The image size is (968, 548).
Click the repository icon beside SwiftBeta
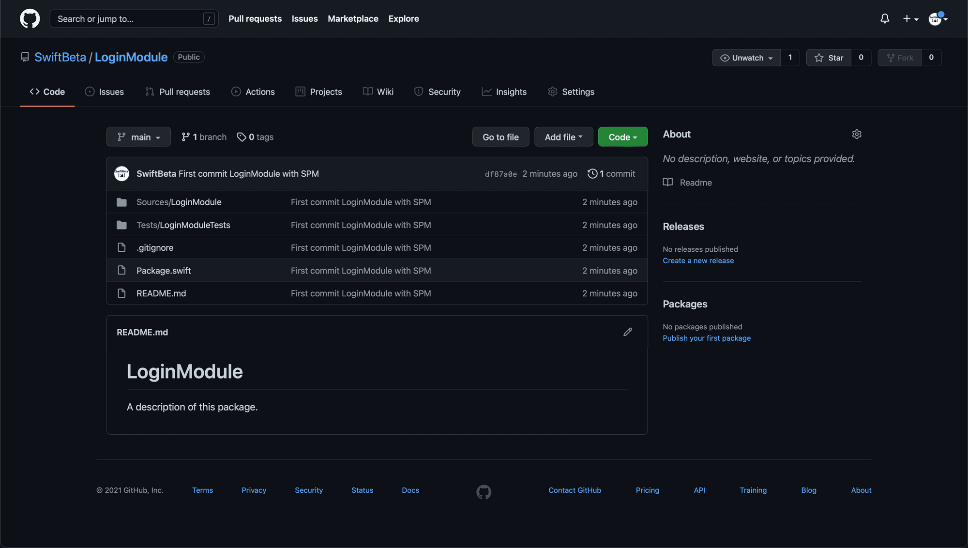pyautogui.click(x=25, y=57)
